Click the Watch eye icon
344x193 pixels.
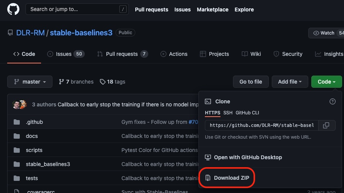point(316,33)
